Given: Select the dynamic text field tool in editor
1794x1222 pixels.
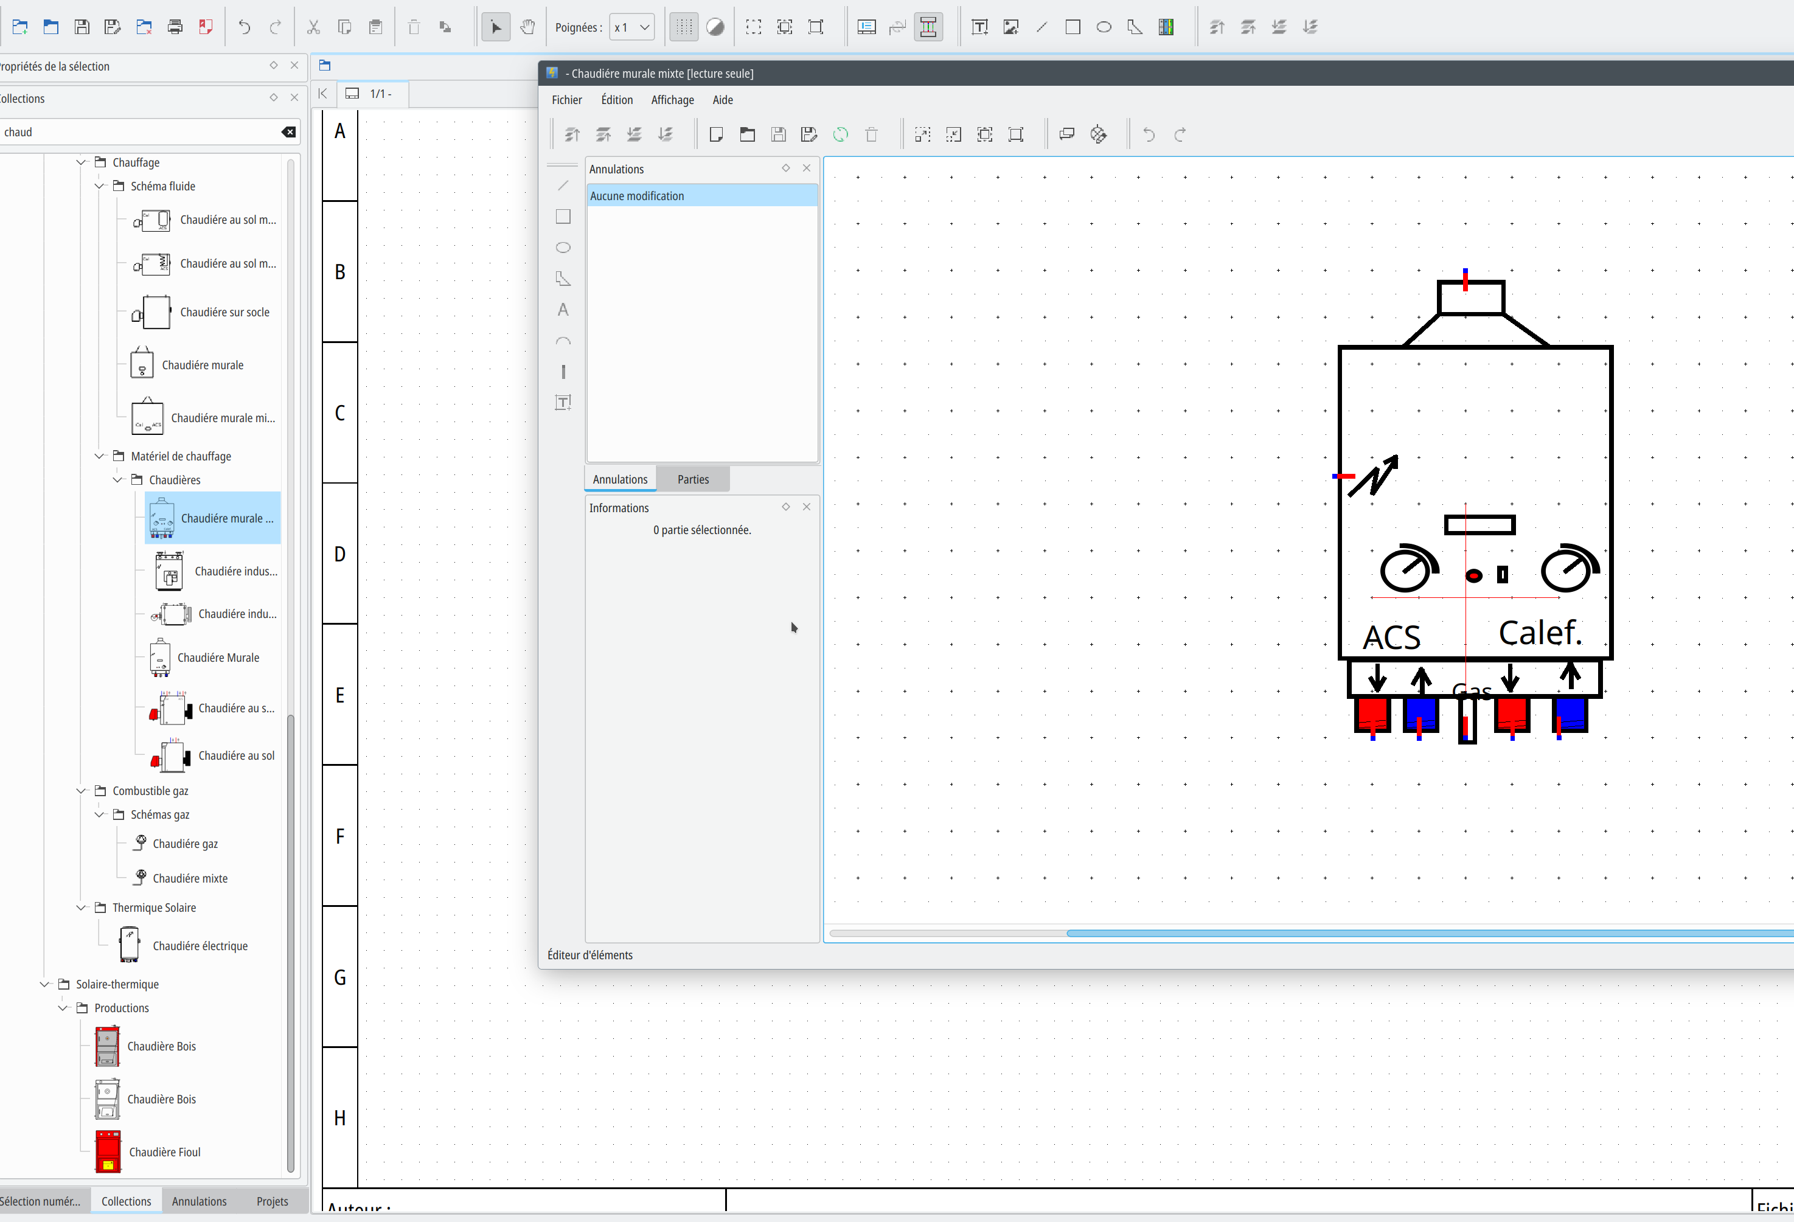Looking at the screenshot, I should coord(563,402).
